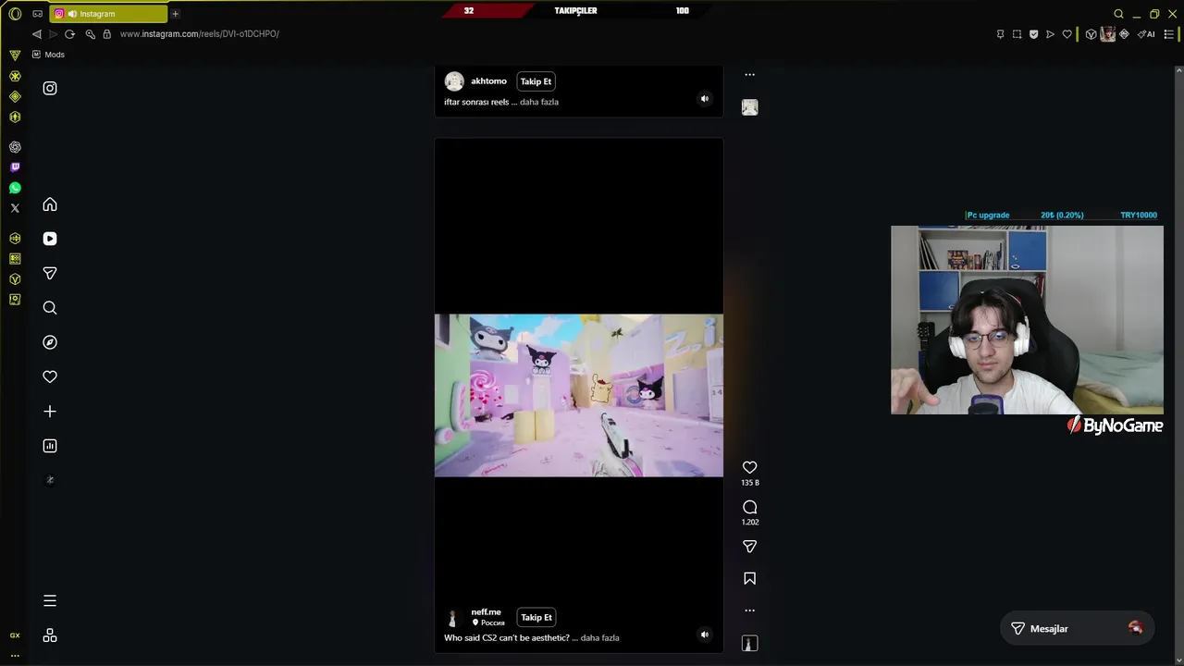This screenshot has width=1184, height=666.
Task: Expand akhtomo caption with daha fazla
Action: (x=539, y=102)
